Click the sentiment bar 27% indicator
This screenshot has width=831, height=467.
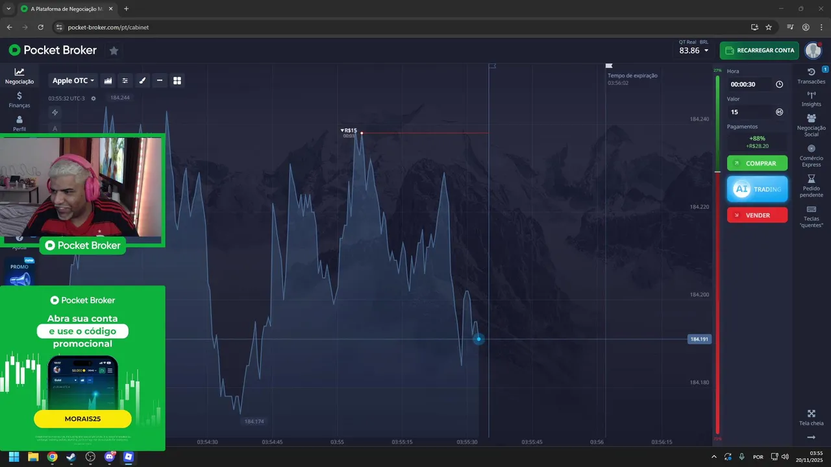click(x=717, y=70)
